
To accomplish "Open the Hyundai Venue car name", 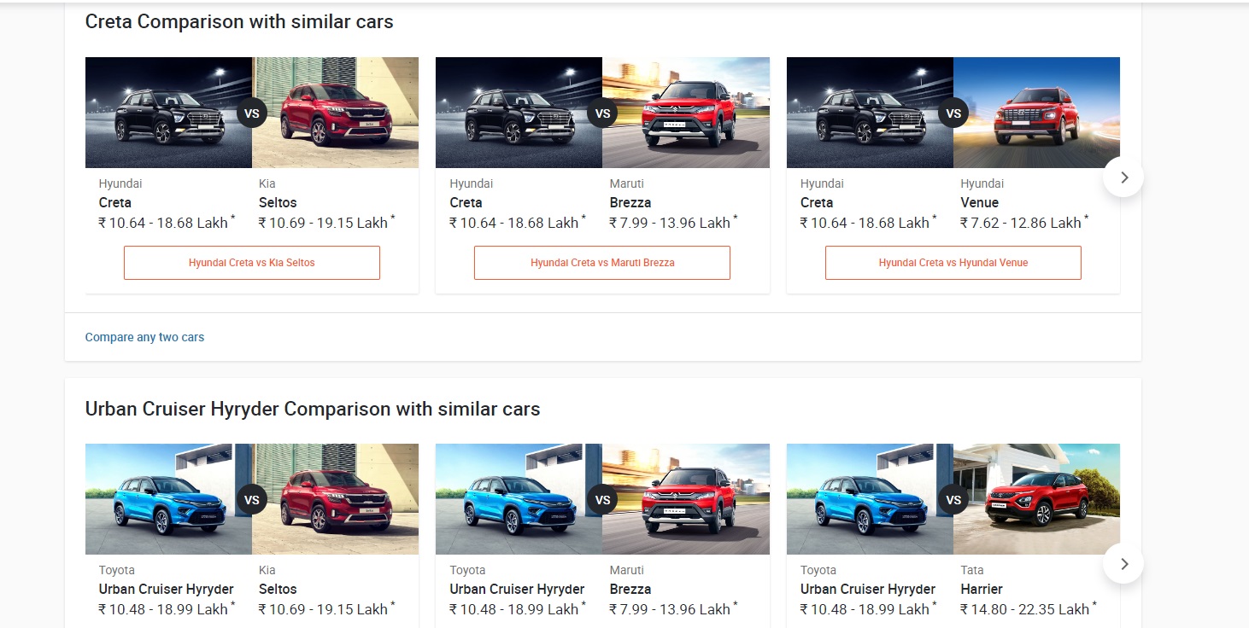I will (x=979, y=203).
